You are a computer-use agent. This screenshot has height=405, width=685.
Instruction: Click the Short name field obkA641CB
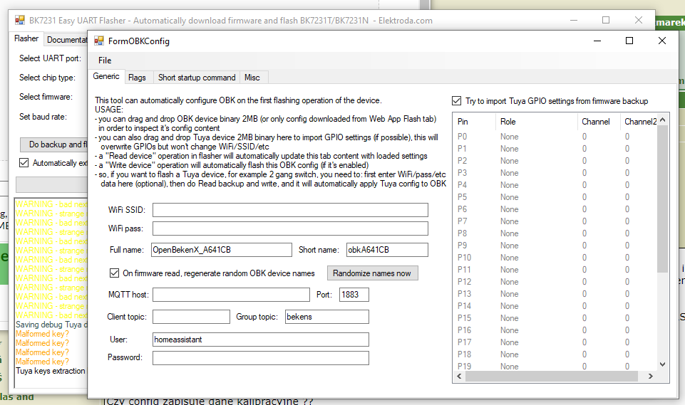(387, 250)
